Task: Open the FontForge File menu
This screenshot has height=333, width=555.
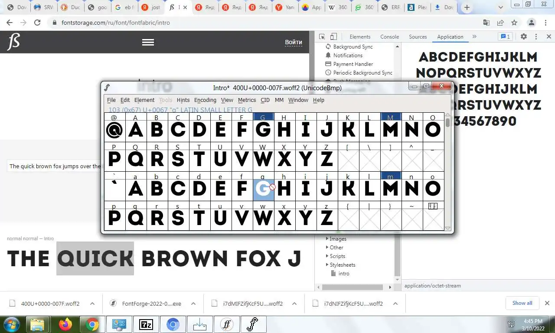Action: pos(111,100)
